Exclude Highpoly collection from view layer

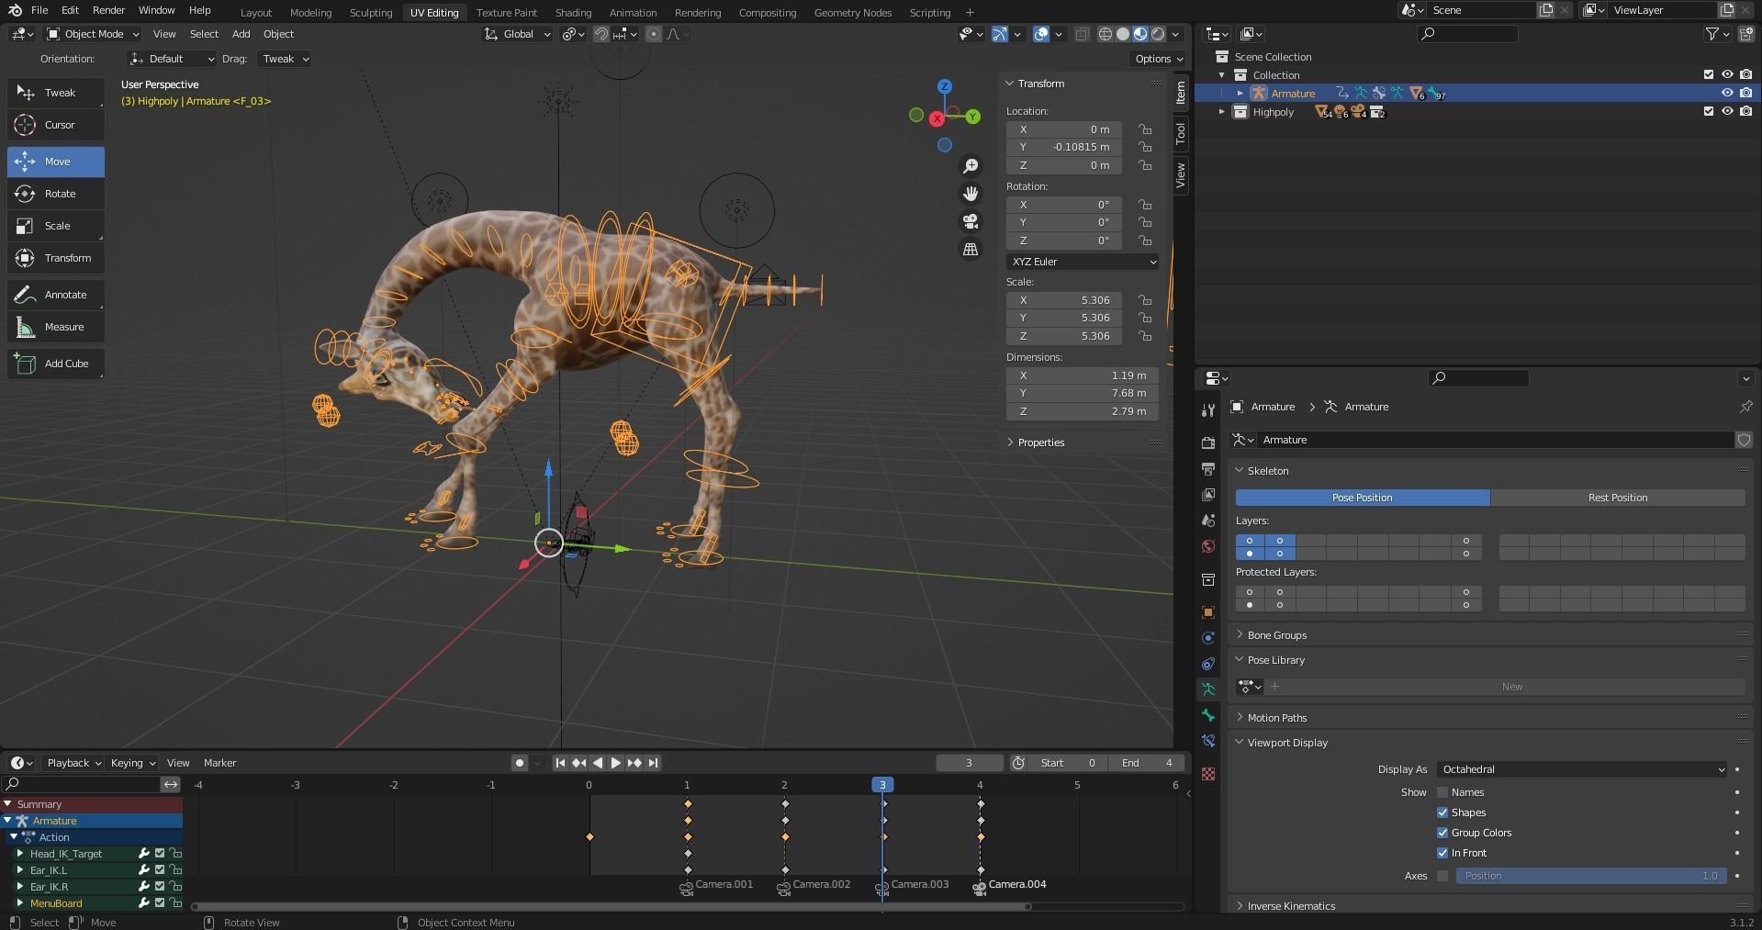pos(1709,111)
